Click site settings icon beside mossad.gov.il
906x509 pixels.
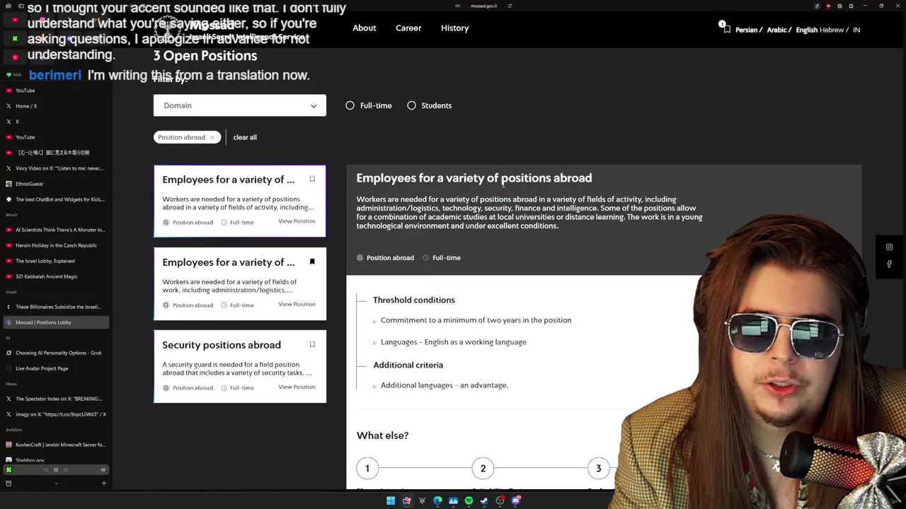click(x=510, y=6)
